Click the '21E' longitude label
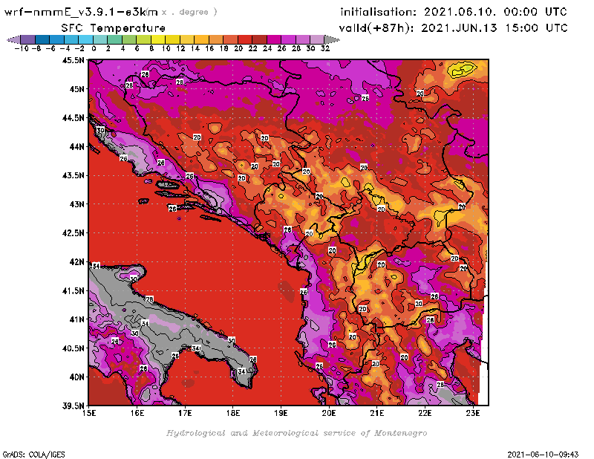The width and height of the screenshot is (594, 459). click(377, 413)
